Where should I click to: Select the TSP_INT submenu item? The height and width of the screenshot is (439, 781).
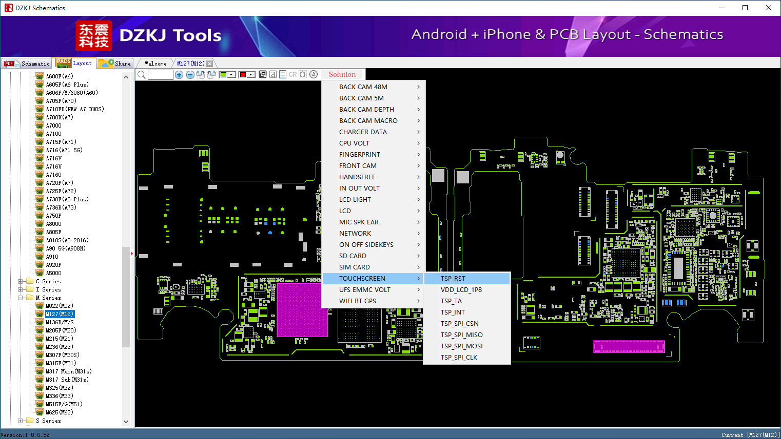(467, 312)
